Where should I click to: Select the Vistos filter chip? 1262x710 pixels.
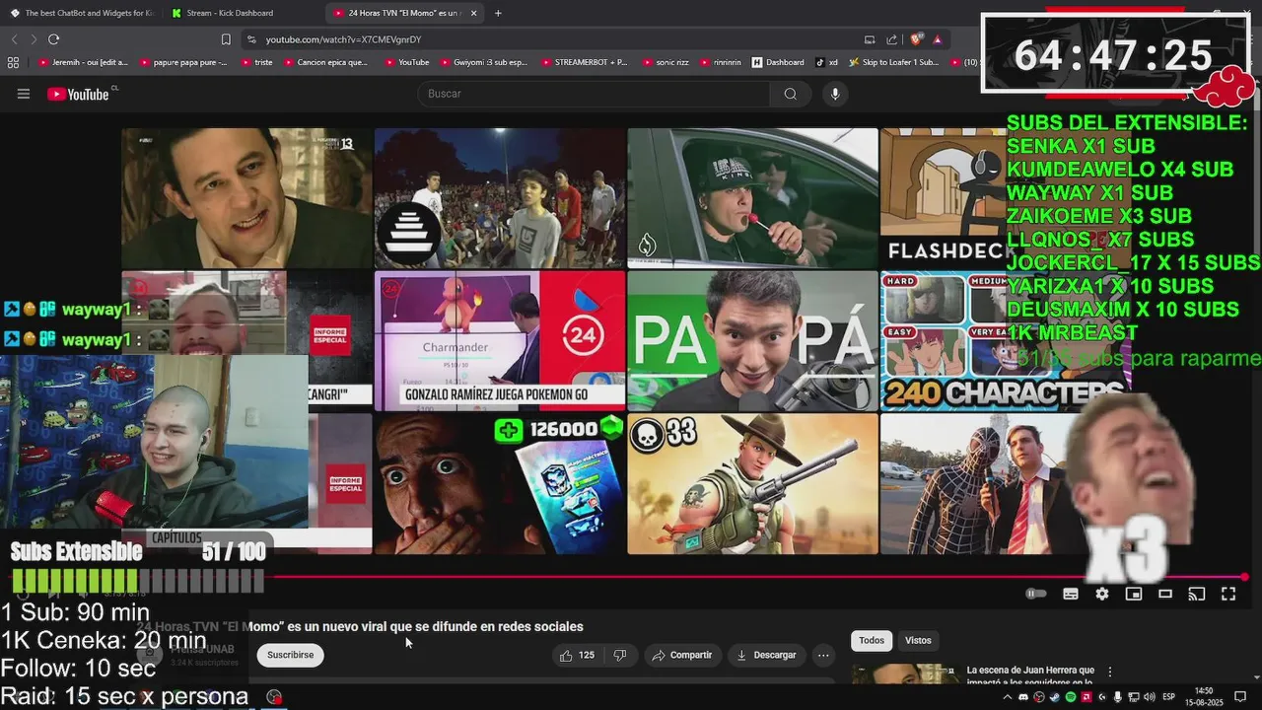(918, 640)
